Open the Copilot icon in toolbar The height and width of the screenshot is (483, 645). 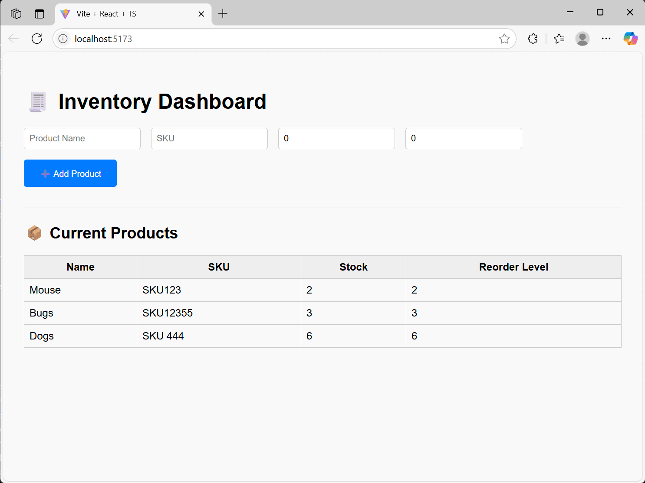tap(630, 39)
